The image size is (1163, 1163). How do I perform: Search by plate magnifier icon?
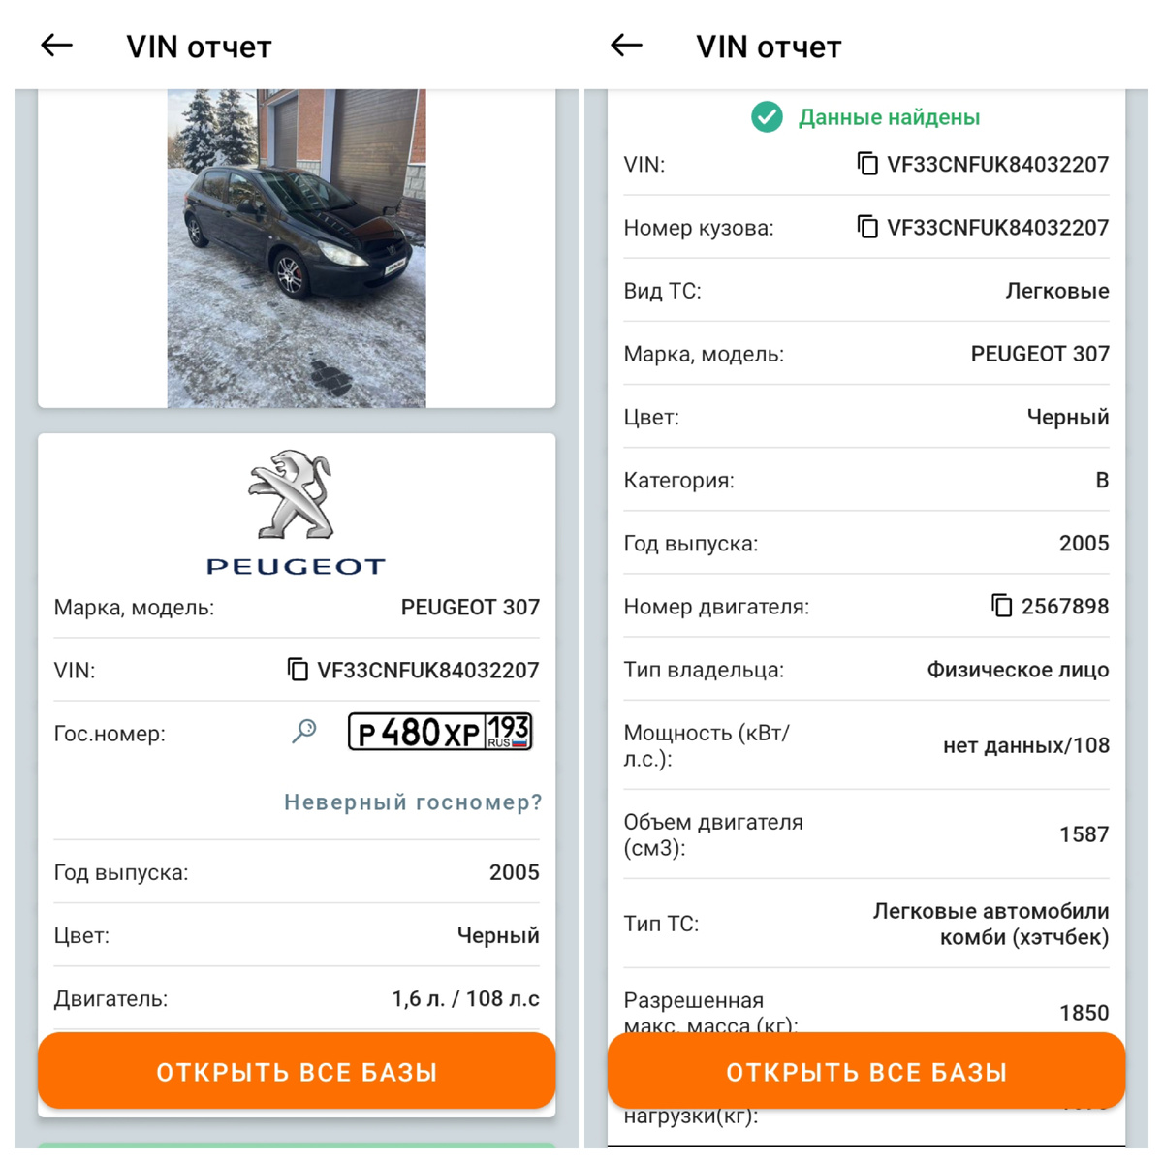tap(304, 732)
